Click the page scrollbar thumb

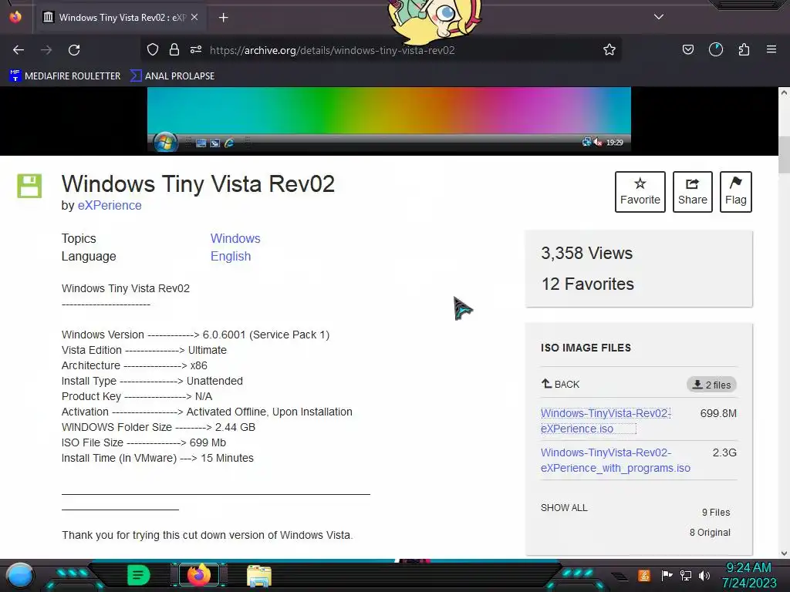pyautogui.click(x=784, y=155)
